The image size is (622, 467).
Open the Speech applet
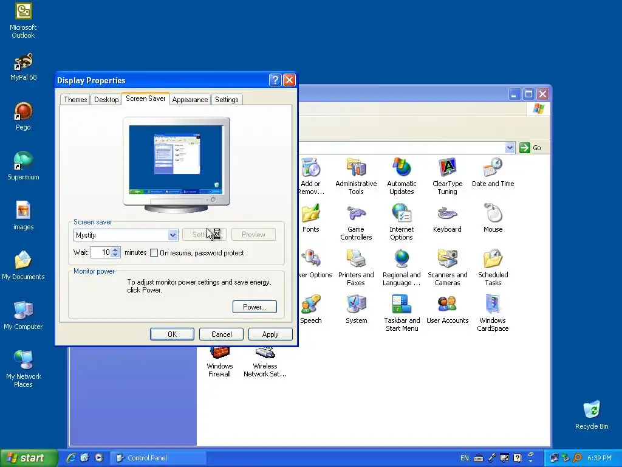(310, 310)
